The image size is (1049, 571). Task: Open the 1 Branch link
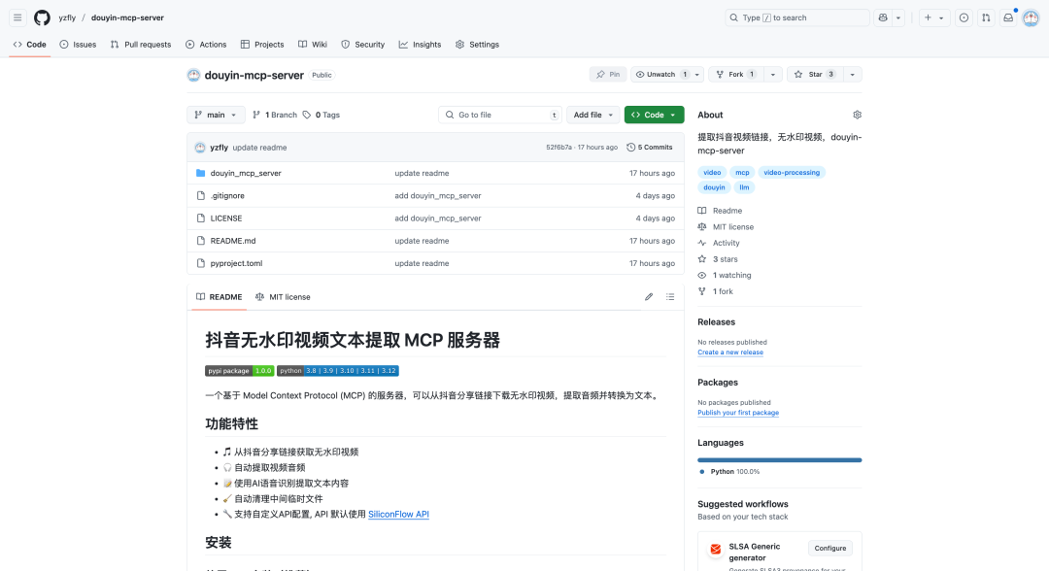click(x=275, y=115)
